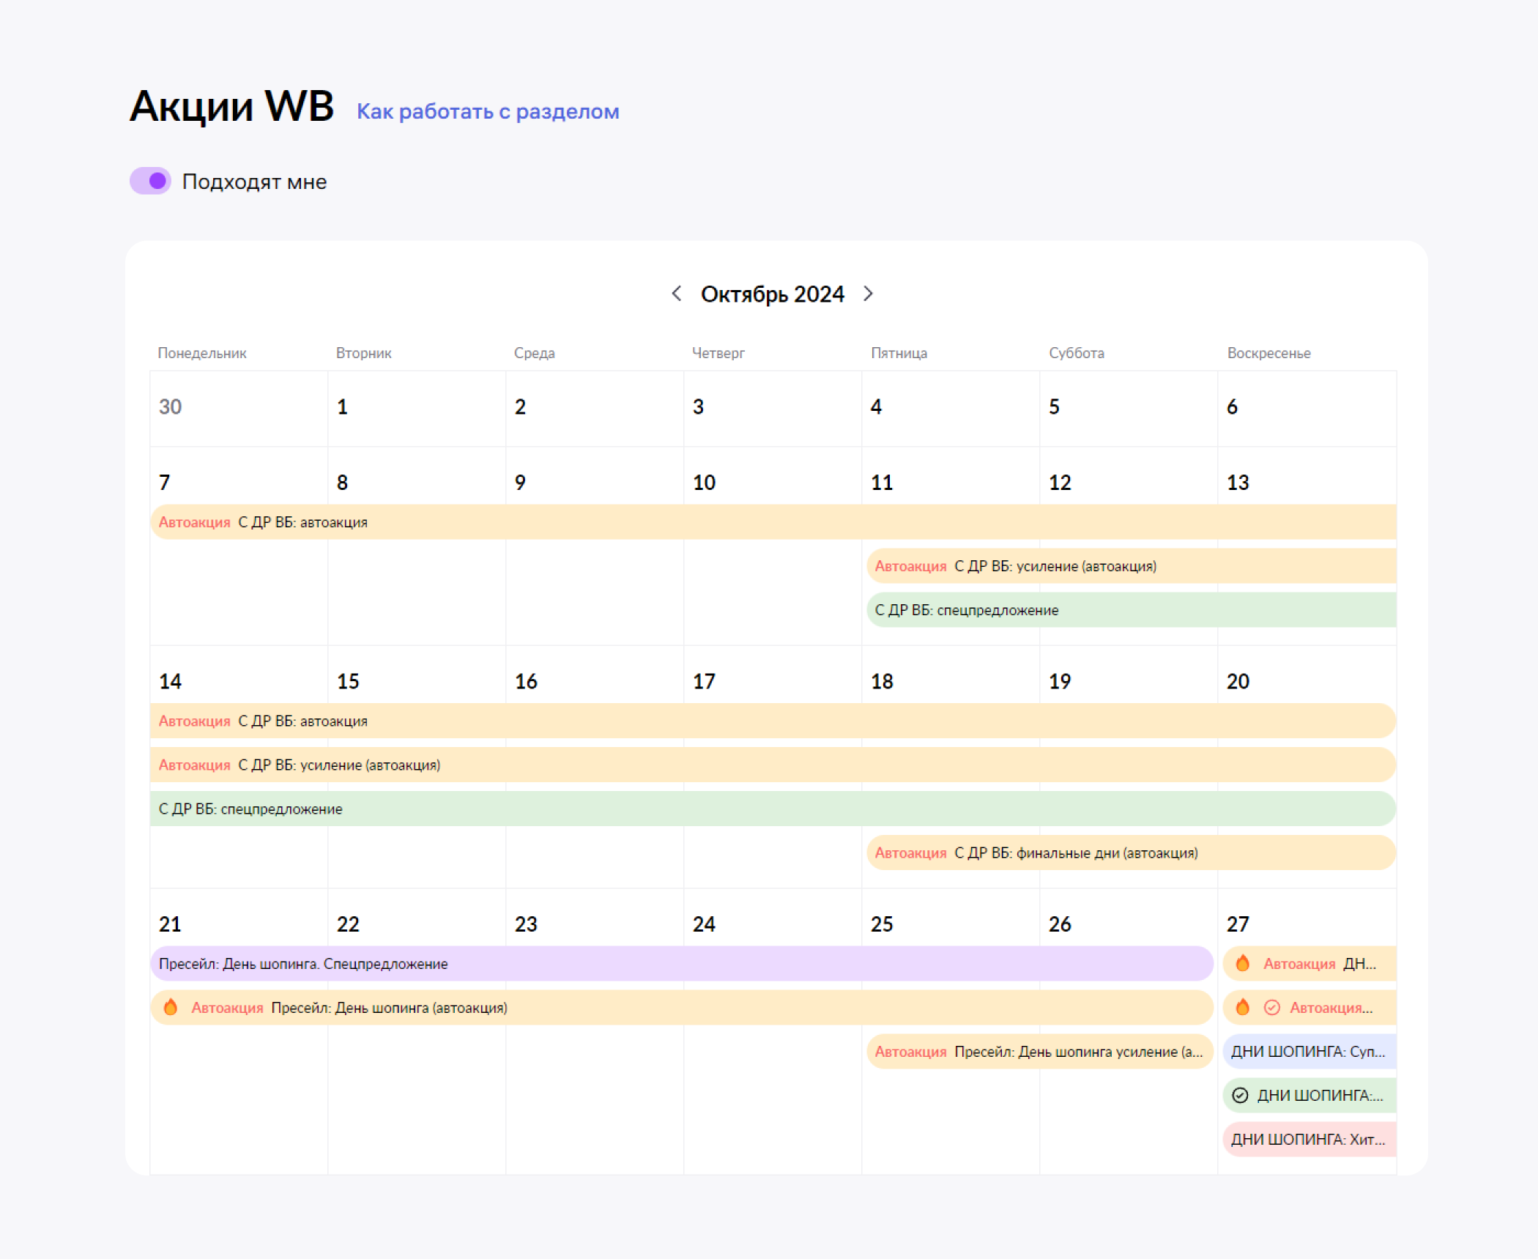The width and height of the screenshot is (1538, 1259).
Task: Select day 24 in the calendar
Action: click(x=704, y=924)
